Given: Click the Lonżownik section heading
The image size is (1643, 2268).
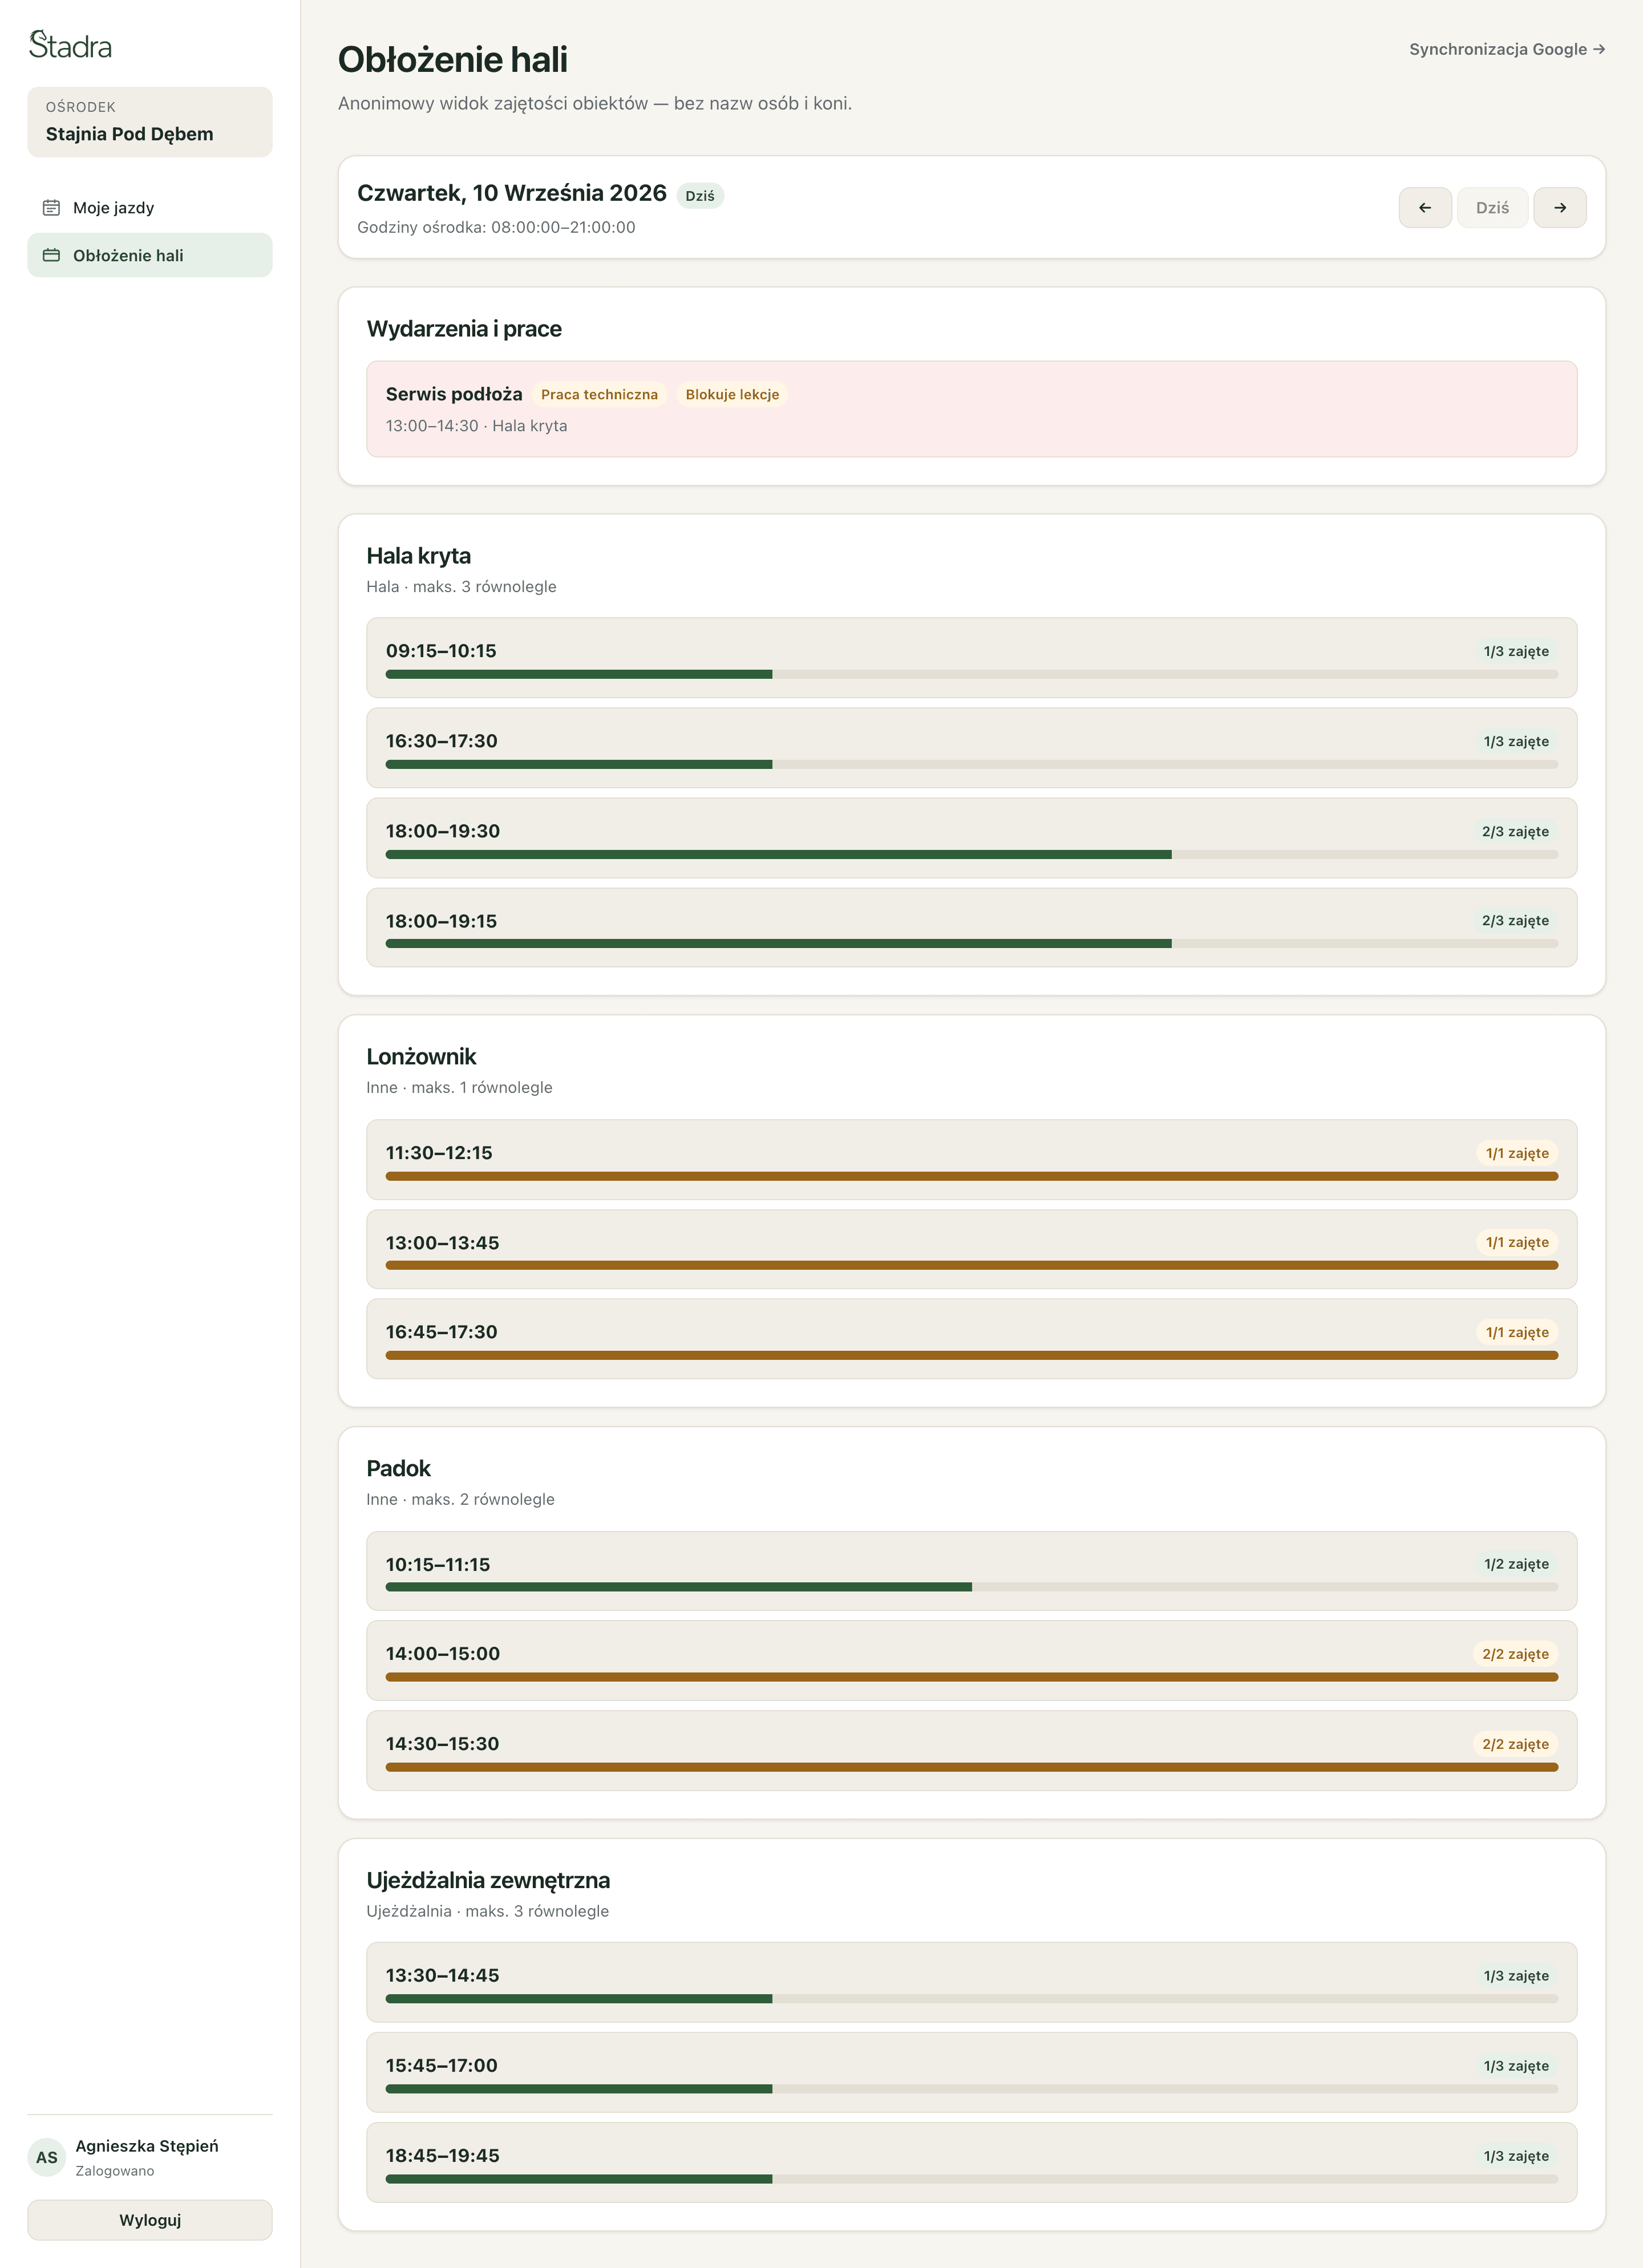Looking at the screenshot, I should click(x=421, y=1057).
